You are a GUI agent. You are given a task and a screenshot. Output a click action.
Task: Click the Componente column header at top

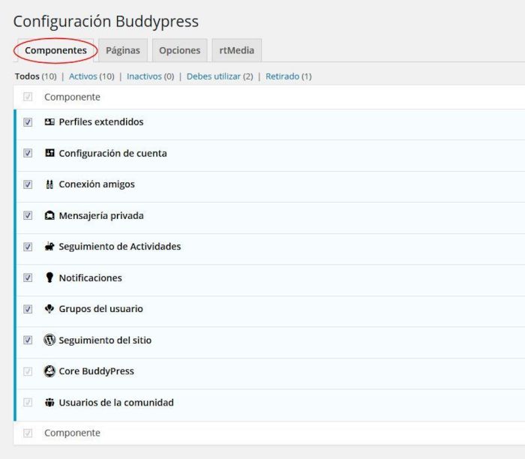point(72,97)
